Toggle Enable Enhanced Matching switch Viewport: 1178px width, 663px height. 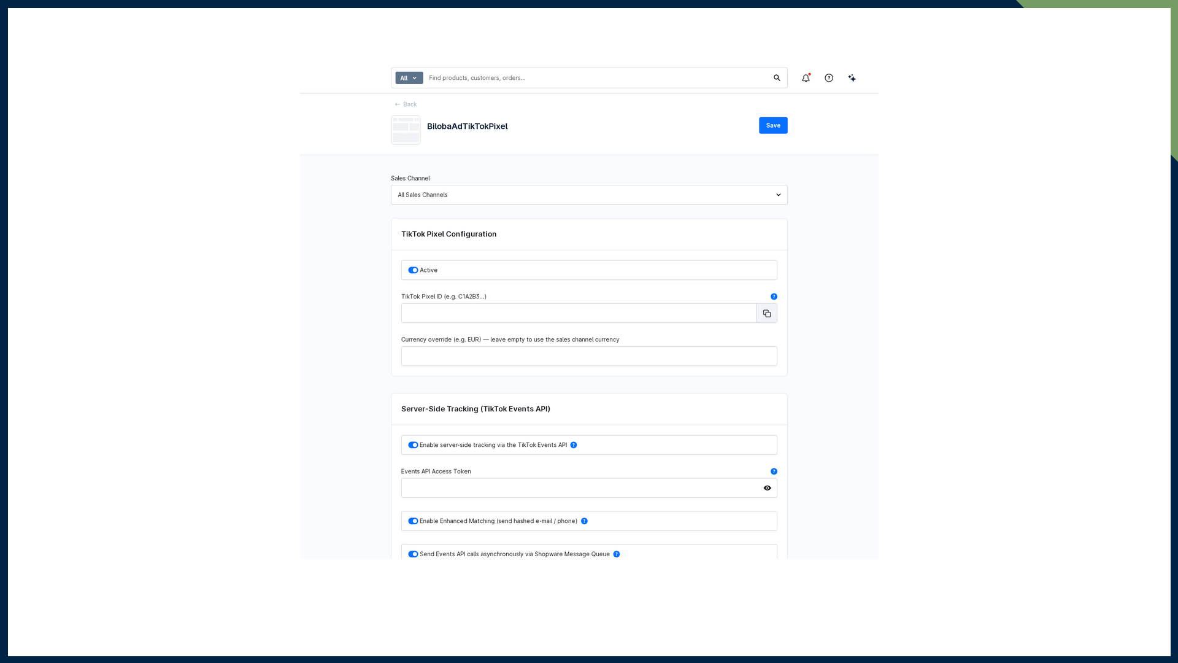click(x=413, y=521)
